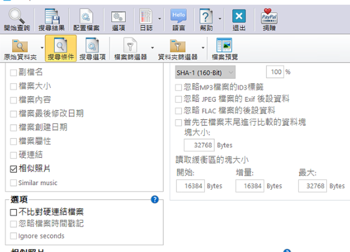Switch to the 搜尋選項 tab
Image resolution: width=350 pixels, height=252 pixels.
pyautogui.click(x=92, y=48)
